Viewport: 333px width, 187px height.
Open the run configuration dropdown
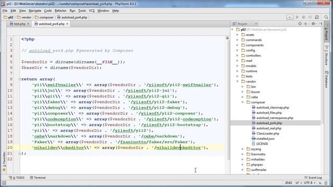point(290,17)
